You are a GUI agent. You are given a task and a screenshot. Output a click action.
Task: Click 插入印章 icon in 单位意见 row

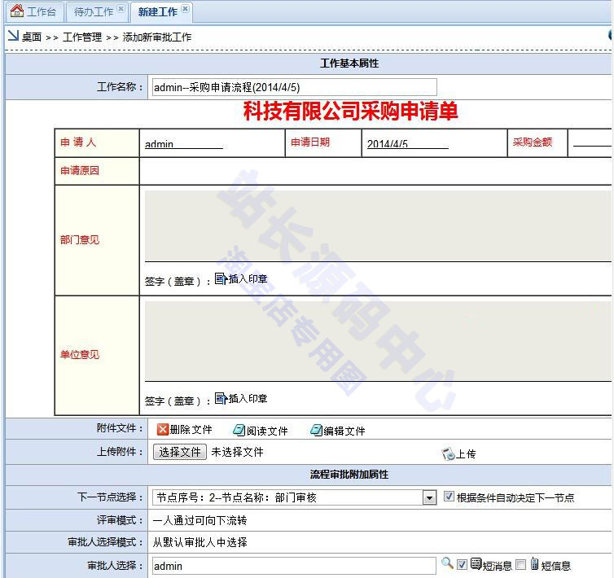(x=221, y=398)
